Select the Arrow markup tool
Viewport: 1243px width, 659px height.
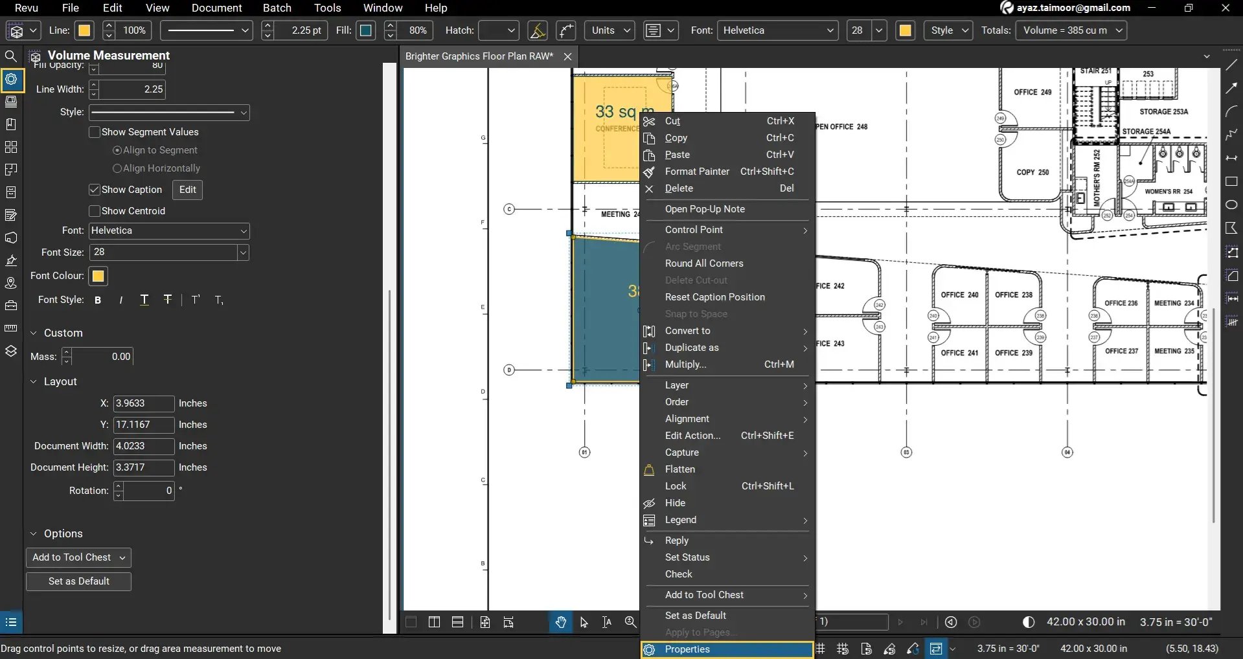point(1231,89)
